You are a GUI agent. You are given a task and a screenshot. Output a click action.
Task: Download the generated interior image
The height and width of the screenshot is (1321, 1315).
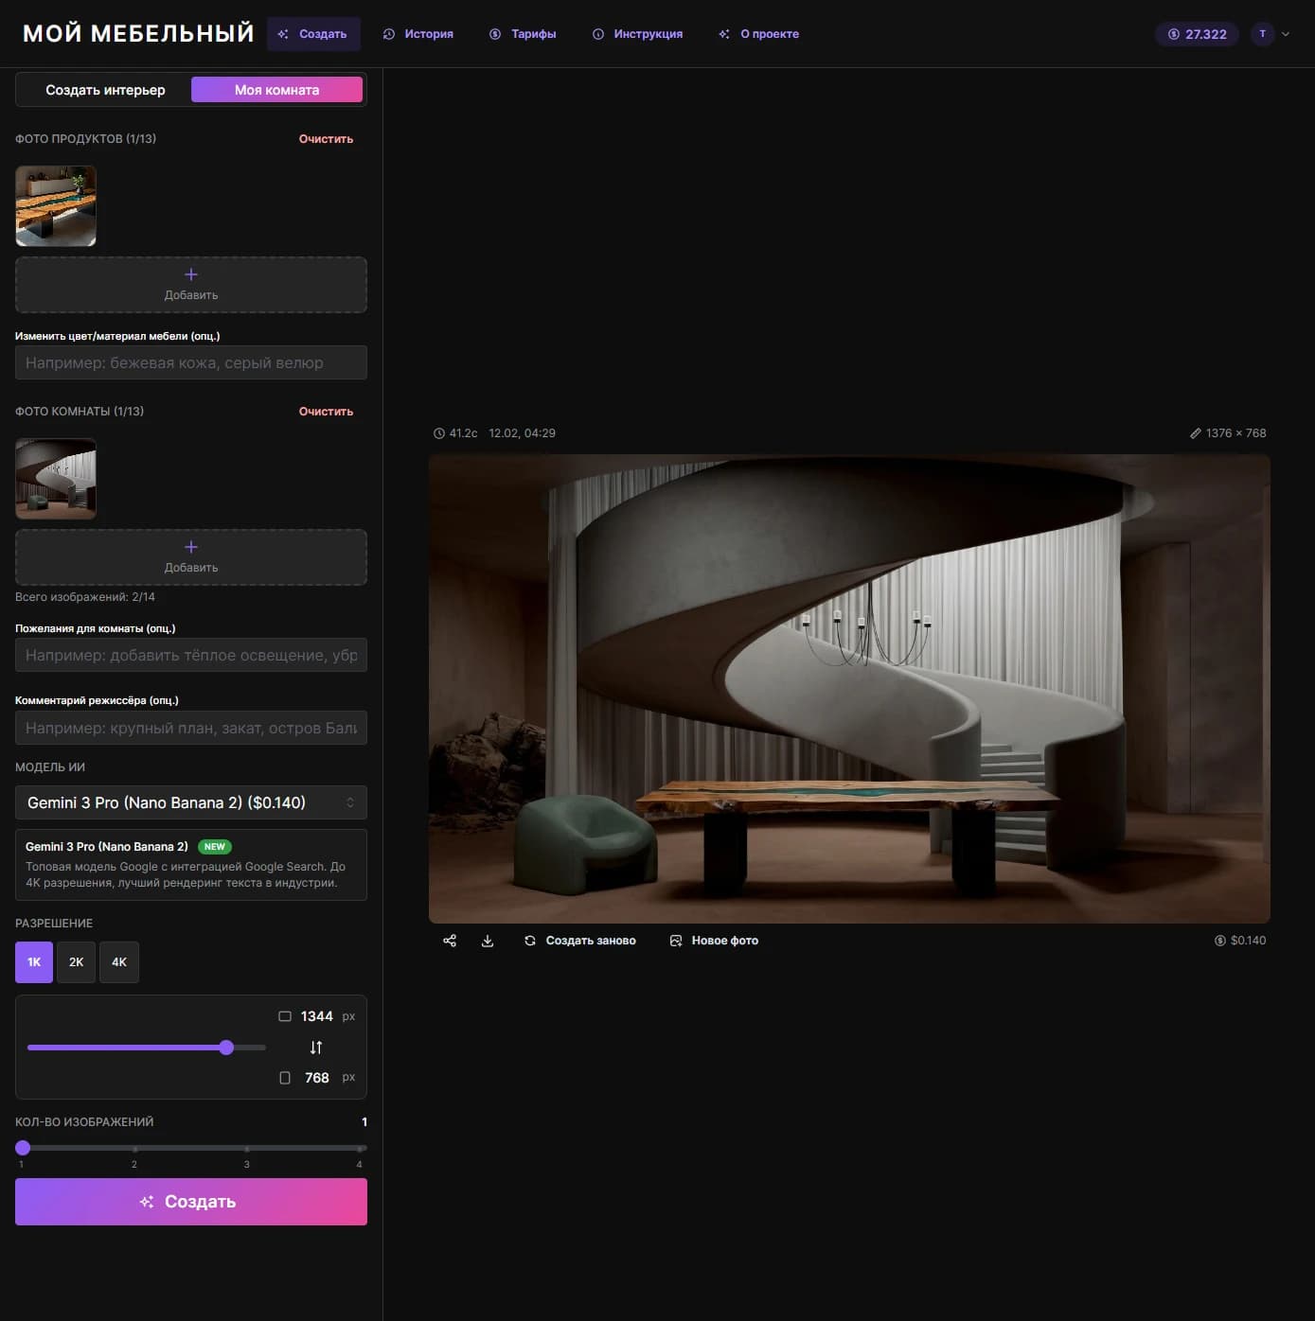point(488,941)
